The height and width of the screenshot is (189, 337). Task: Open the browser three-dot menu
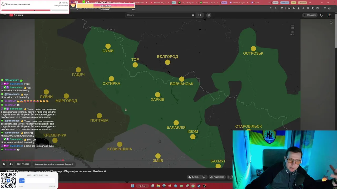click(x=334, y=8)
